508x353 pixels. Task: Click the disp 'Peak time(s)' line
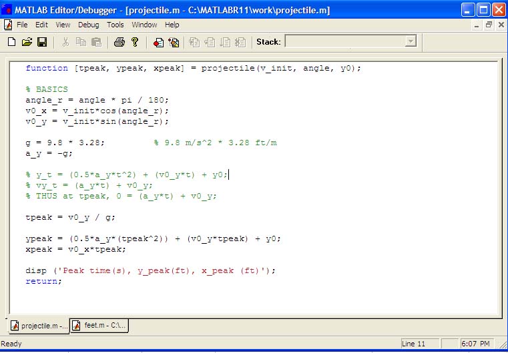coord(151,270)
